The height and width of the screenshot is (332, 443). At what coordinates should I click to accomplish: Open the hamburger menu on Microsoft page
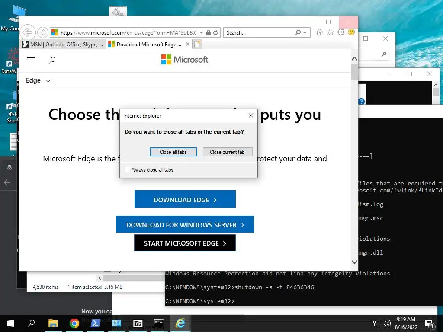point(31,60)
